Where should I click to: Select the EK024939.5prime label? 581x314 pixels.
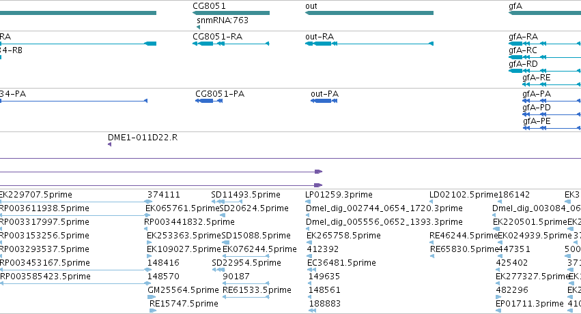click(535, 236)
